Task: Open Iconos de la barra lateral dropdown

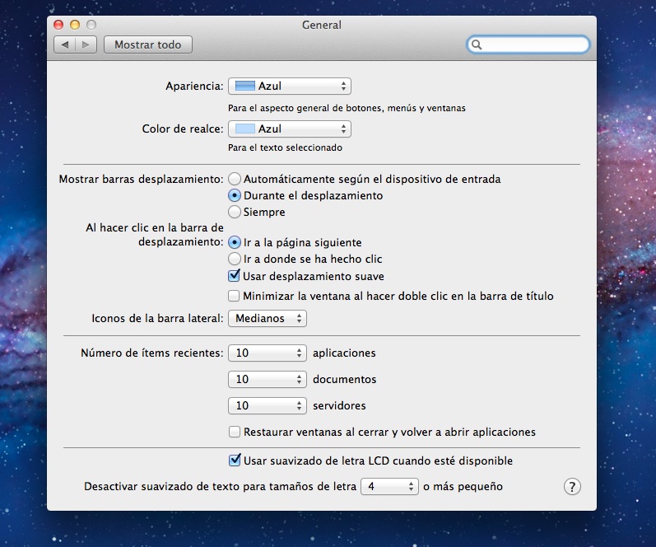Action: pos(267,318)
